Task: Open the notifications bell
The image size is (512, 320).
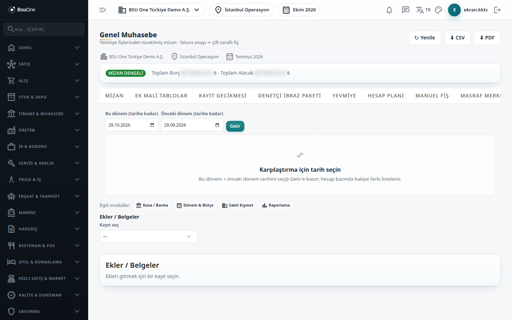Action: (x=389, y=10)
